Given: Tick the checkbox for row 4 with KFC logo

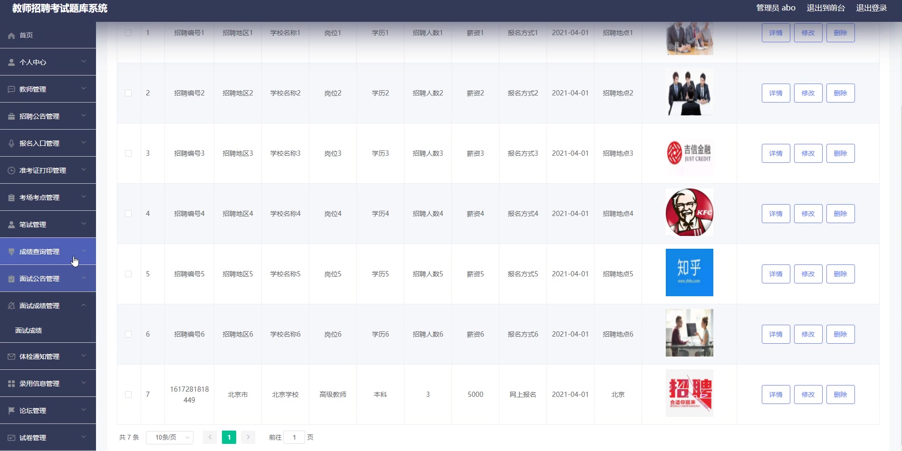Looking at the screenshot, I should click(128, 214).
